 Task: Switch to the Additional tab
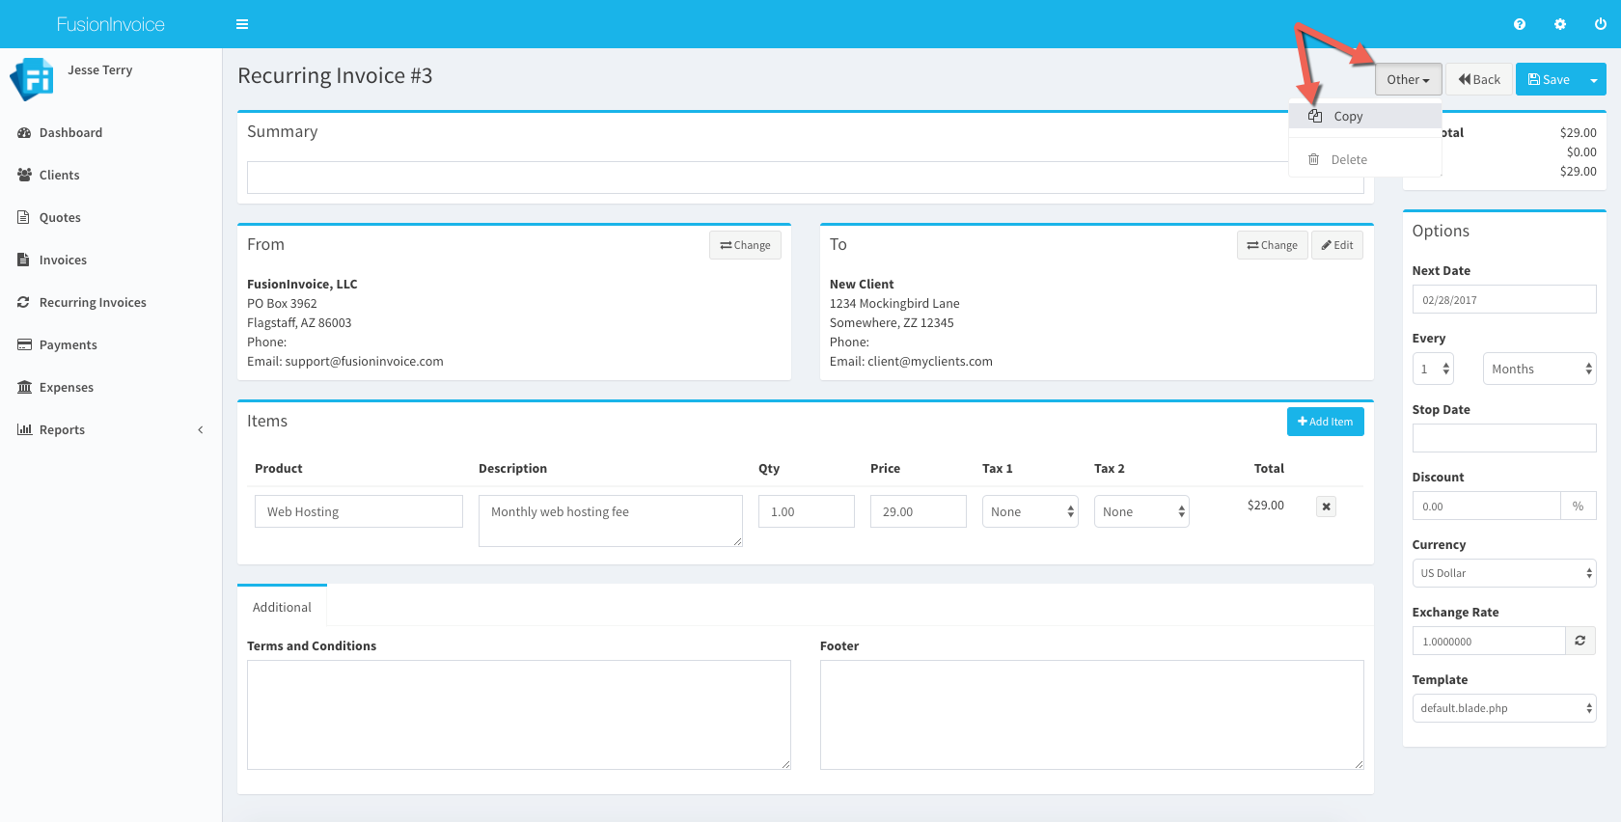click(x=282, y=607)
